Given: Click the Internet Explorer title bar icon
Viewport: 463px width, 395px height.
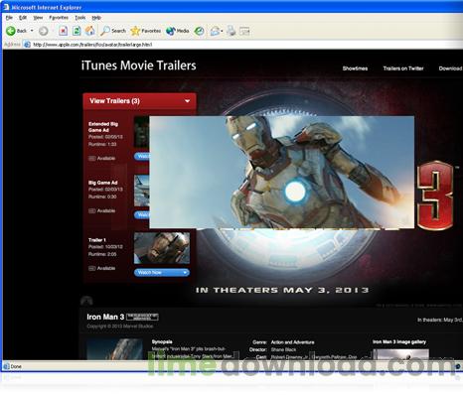Looking at the screenshot, I should point(6,7).
